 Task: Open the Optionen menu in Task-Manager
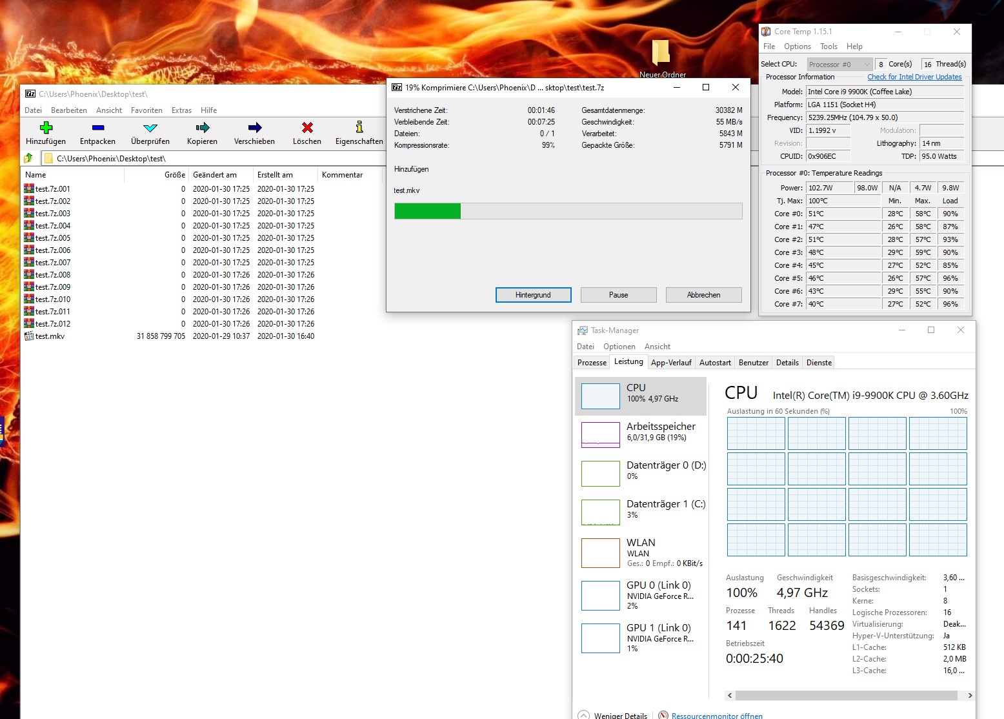tap(619, 347)
